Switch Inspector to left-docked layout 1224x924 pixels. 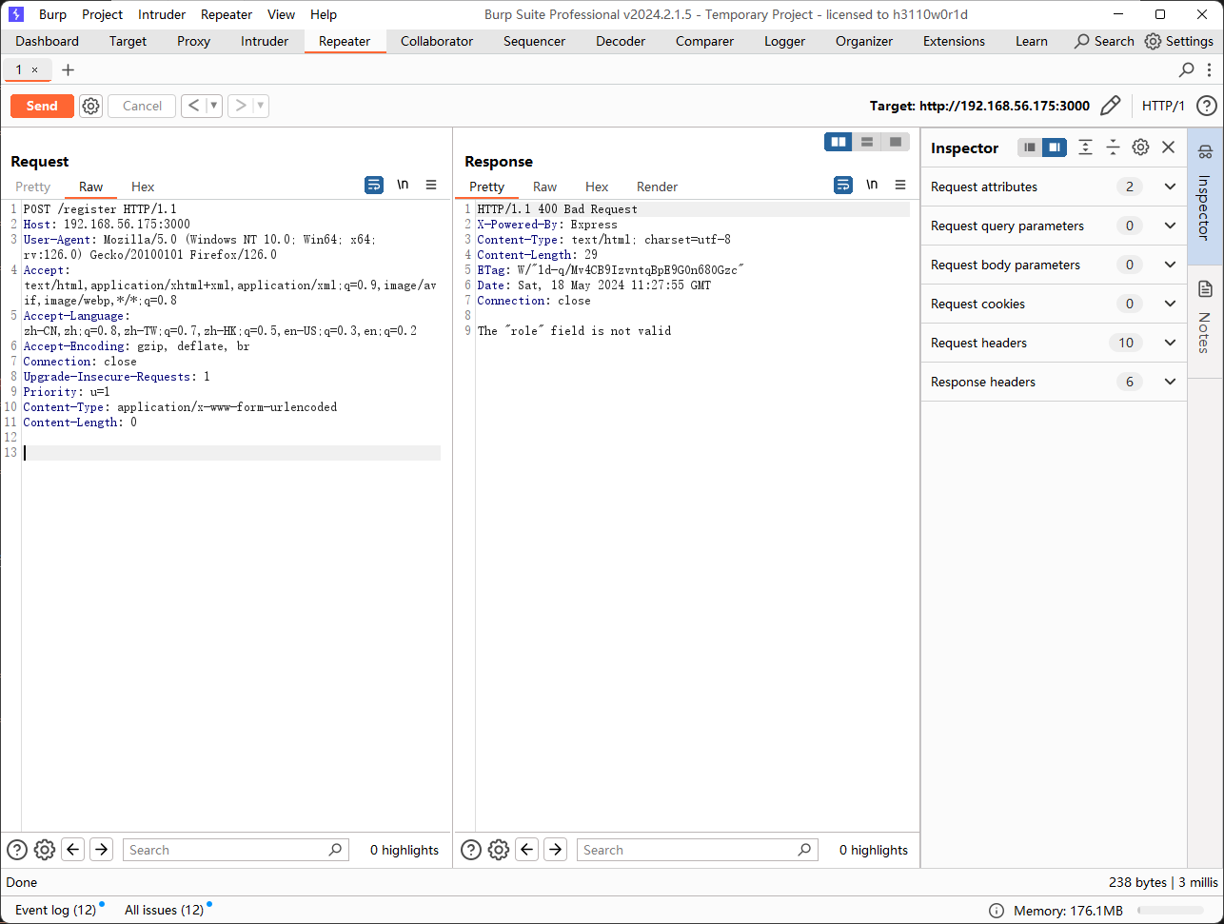1030,147
